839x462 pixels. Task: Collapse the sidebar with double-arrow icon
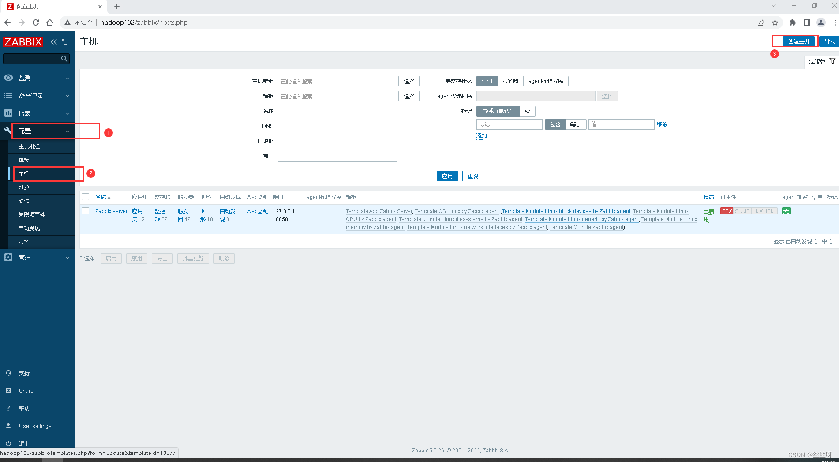tap(54, 42)
